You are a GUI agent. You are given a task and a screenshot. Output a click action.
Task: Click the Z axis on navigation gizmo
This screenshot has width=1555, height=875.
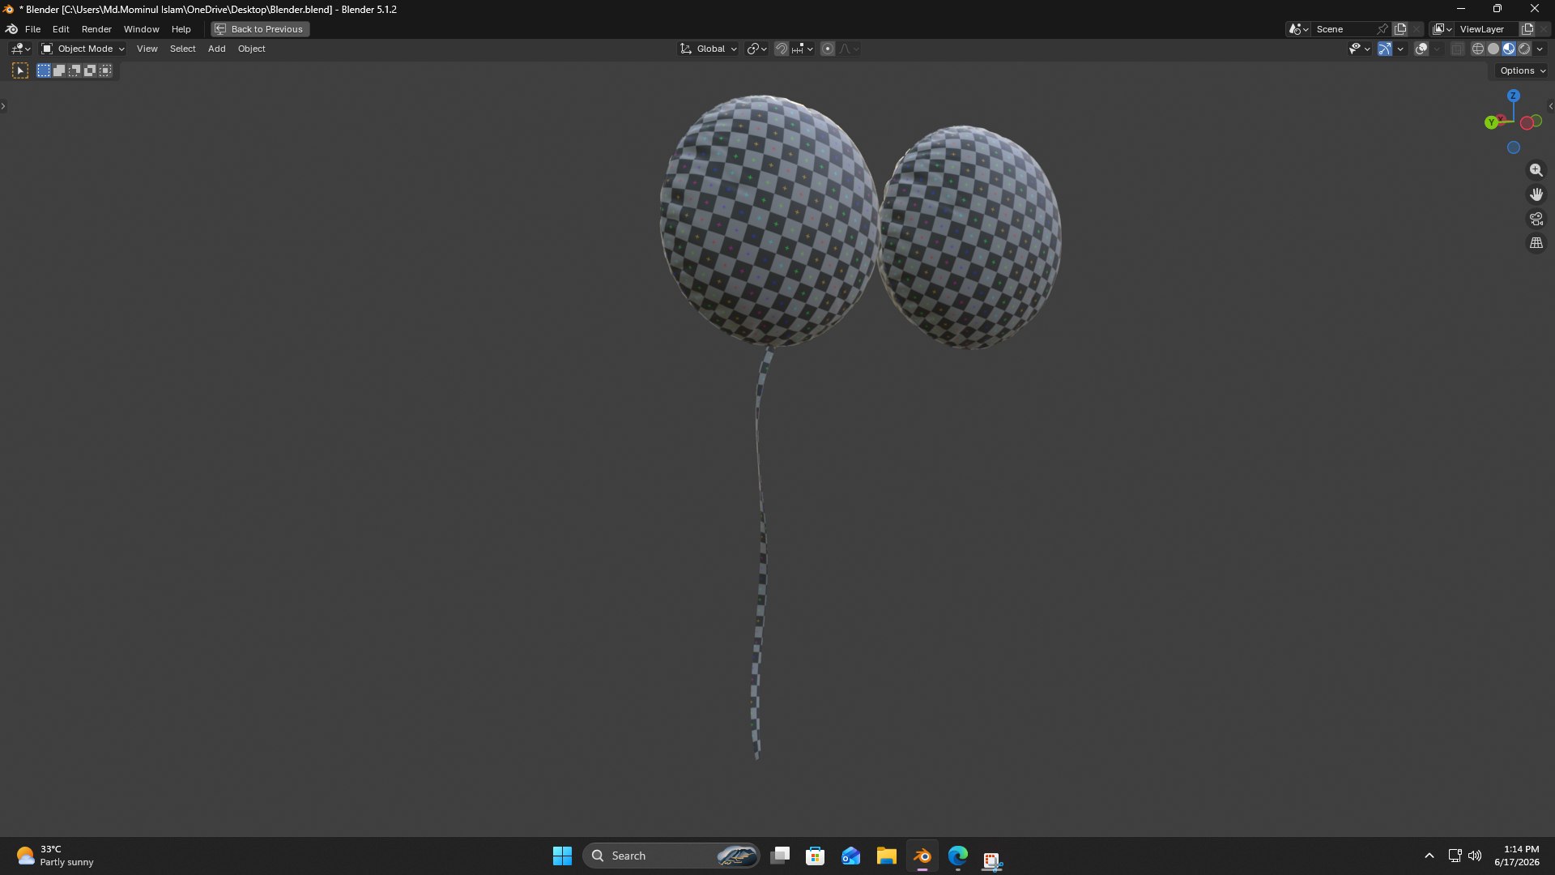(x=1513, y=96)
